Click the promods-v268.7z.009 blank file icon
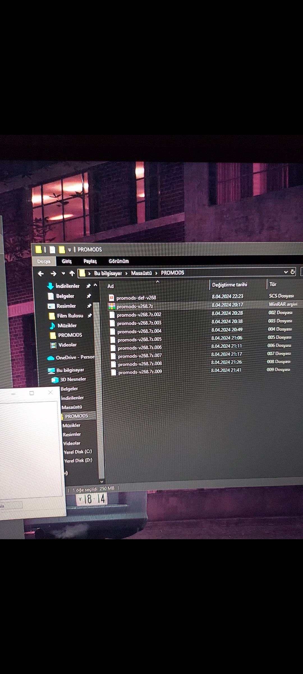 [x=114, y=372]
